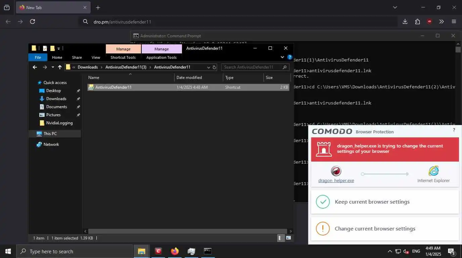Image resolution: width=462 pixels, height=258 pixels.
Task: Open Explorer help question mark
Action: pos(290,57)
